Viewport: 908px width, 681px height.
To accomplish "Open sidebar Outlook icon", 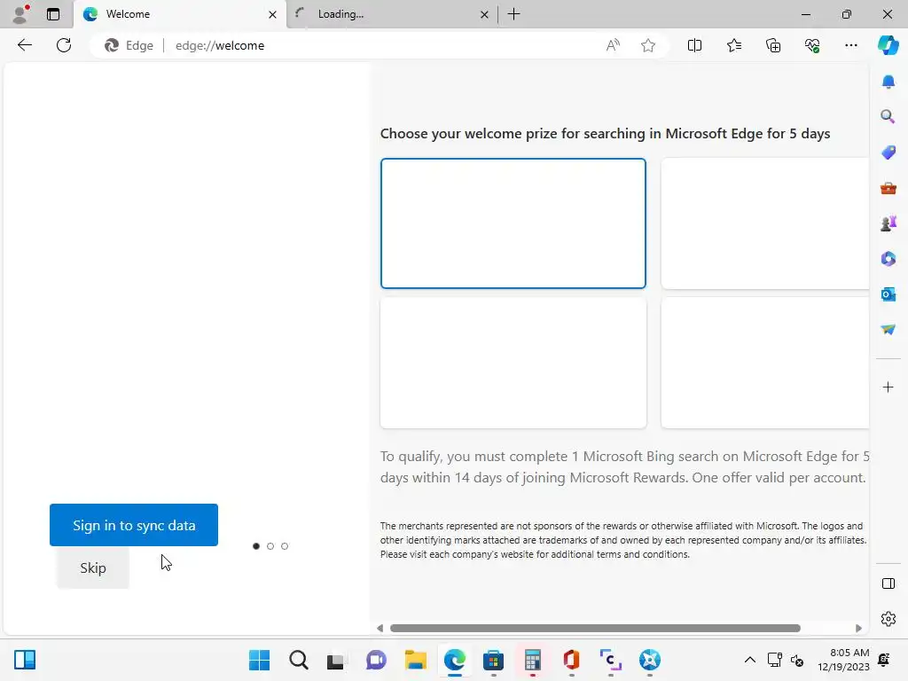I will [x=888, y=294].
